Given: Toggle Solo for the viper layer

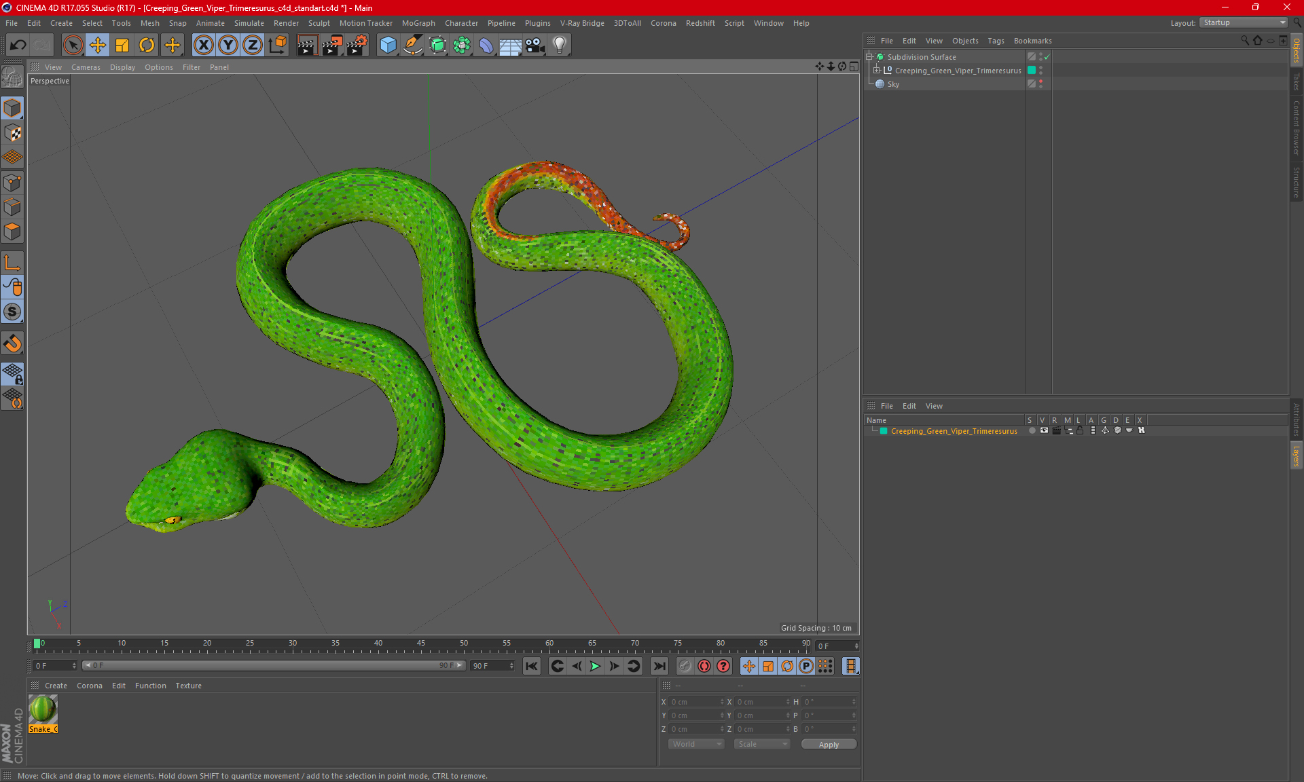Looking at the screenshot, I should click(x=1032, y=430).
